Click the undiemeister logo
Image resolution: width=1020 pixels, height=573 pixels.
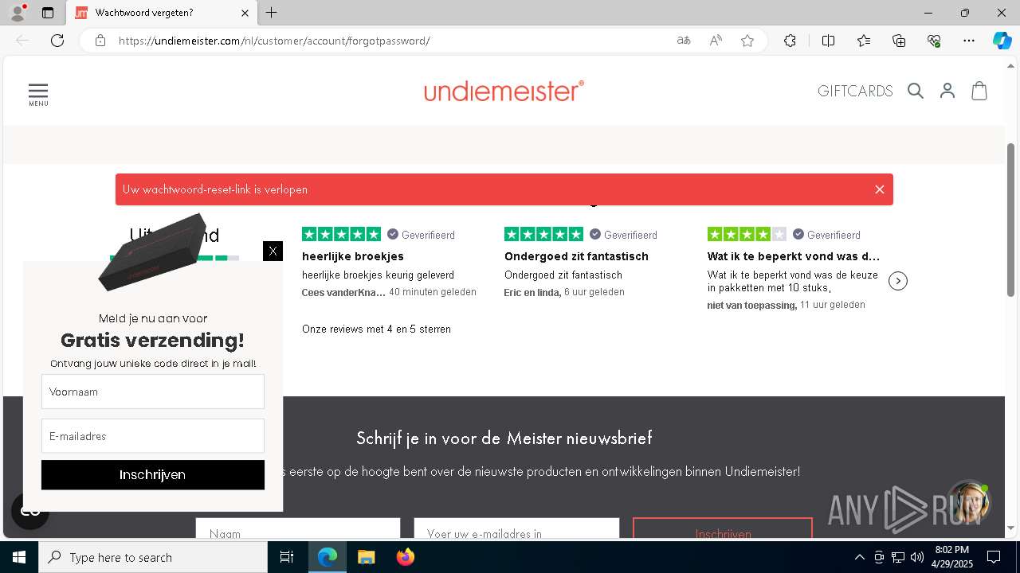tap(504, 91)
